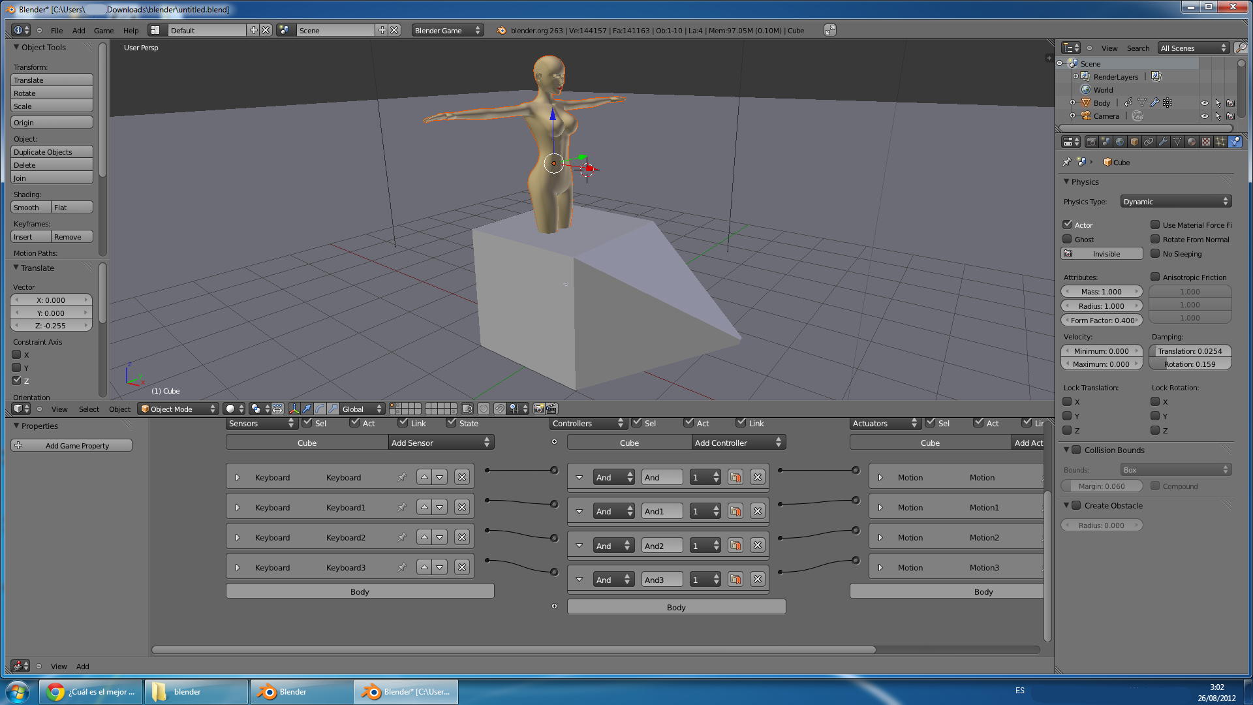Image resolution: width=1253 pixels, height=705 pixels.
Task: Open the Physics Type dropdown
Action: point(1175,202)
